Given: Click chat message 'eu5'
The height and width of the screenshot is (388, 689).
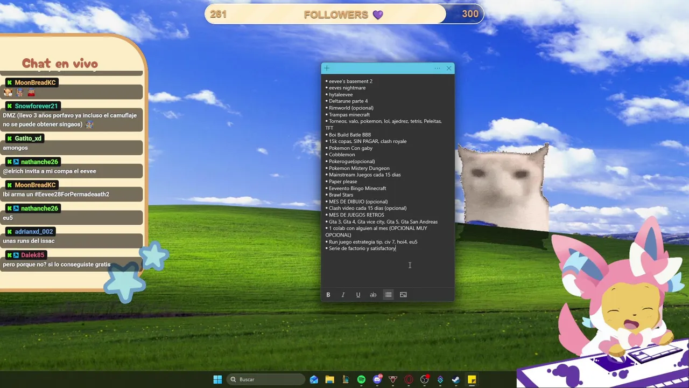Looking at the screenshot, I should (x=8, y=218).
